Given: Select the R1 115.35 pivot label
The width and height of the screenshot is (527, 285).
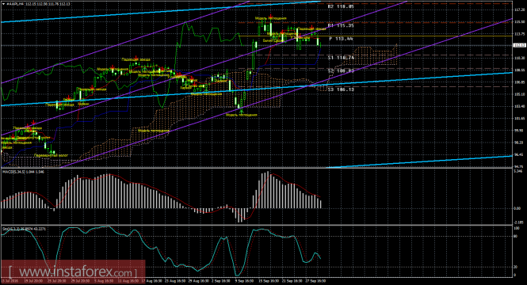Looking at the screenshot, I should click(x=341, y=25).
